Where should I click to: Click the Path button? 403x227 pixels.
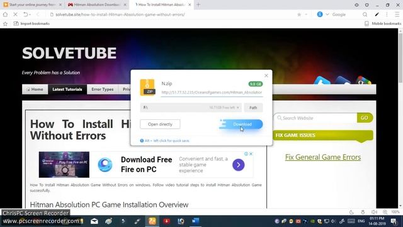253,108
